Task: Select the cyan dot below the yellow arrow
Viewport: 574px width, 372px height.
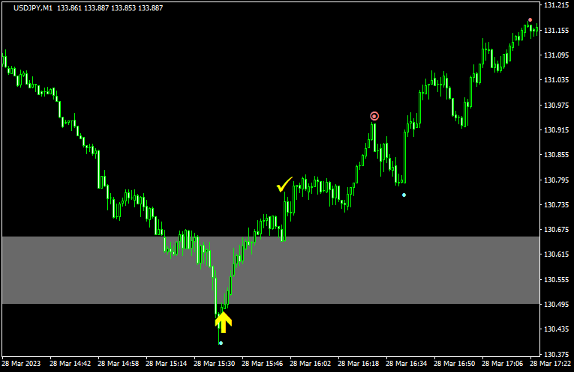Action: [221, 343]
